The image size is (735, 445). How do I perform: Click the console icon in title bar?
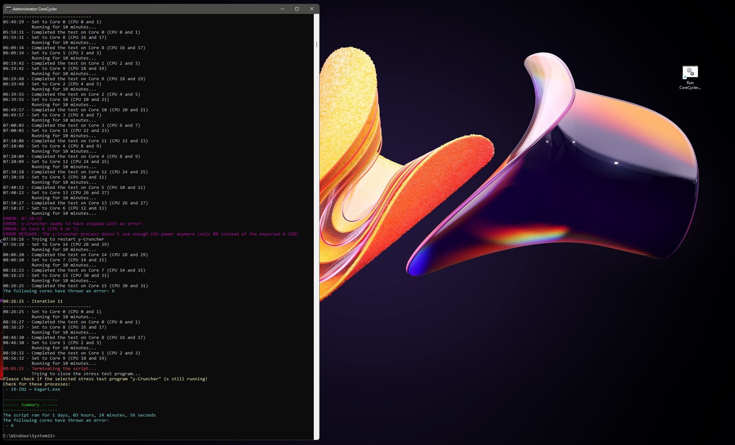(8, 9)
